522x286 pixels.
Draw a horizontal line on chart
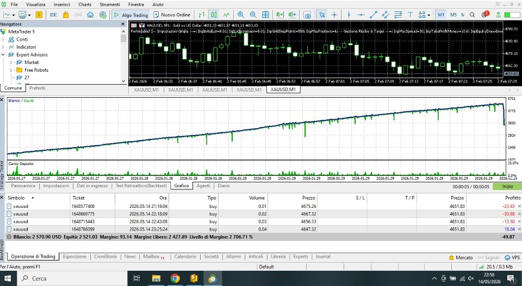coord(361,15)
